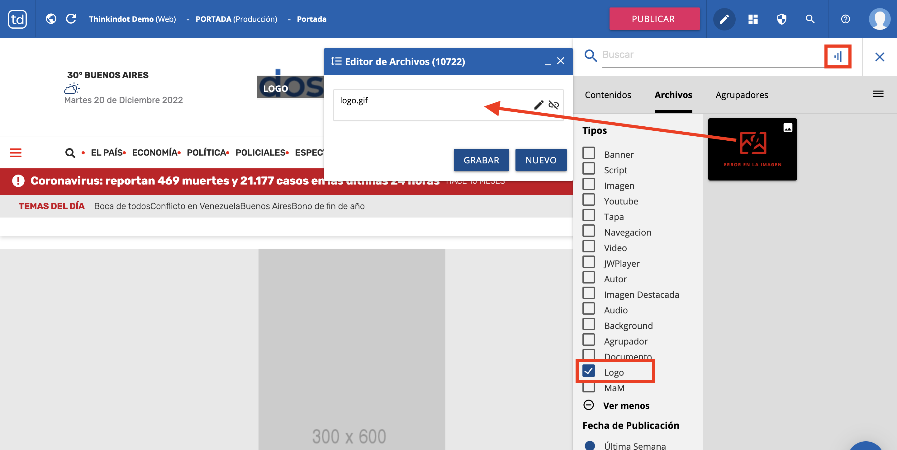Select the ERROR EN LA IMAGEN thumbnail
897x450 pixels.
click(x=752, y=149)
